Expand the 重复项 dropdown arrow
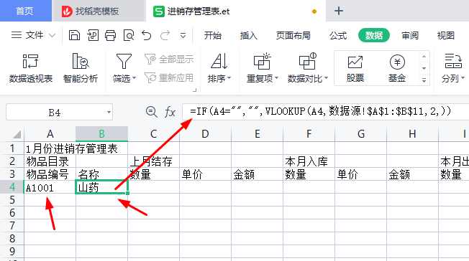The height and width of the screenshot is (261, 469). click(x=276, y=78)
